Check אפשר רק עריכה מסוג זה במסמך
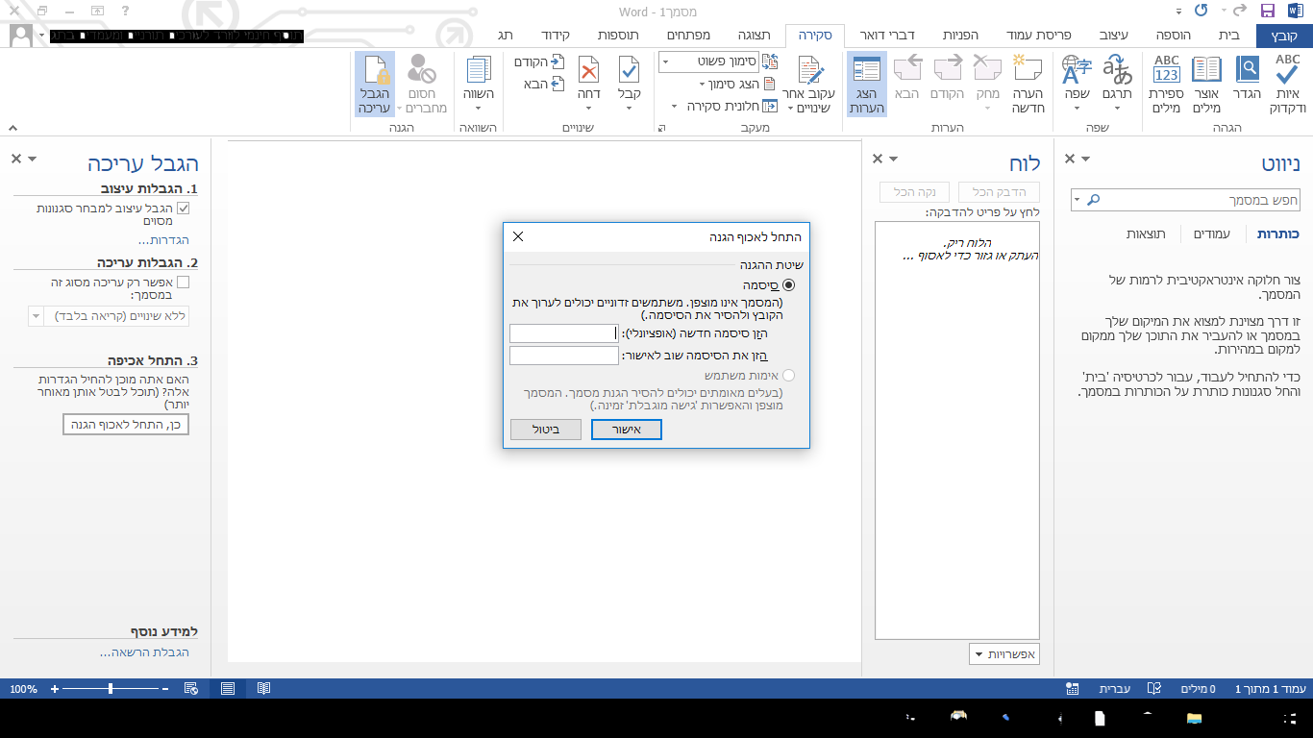Image resolution: width=1313 pixels, height=738 pixels. 184,283
